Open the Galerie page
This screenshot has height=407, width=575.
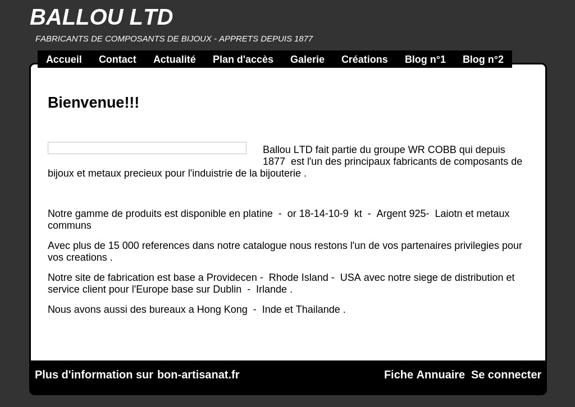point(307,59)
